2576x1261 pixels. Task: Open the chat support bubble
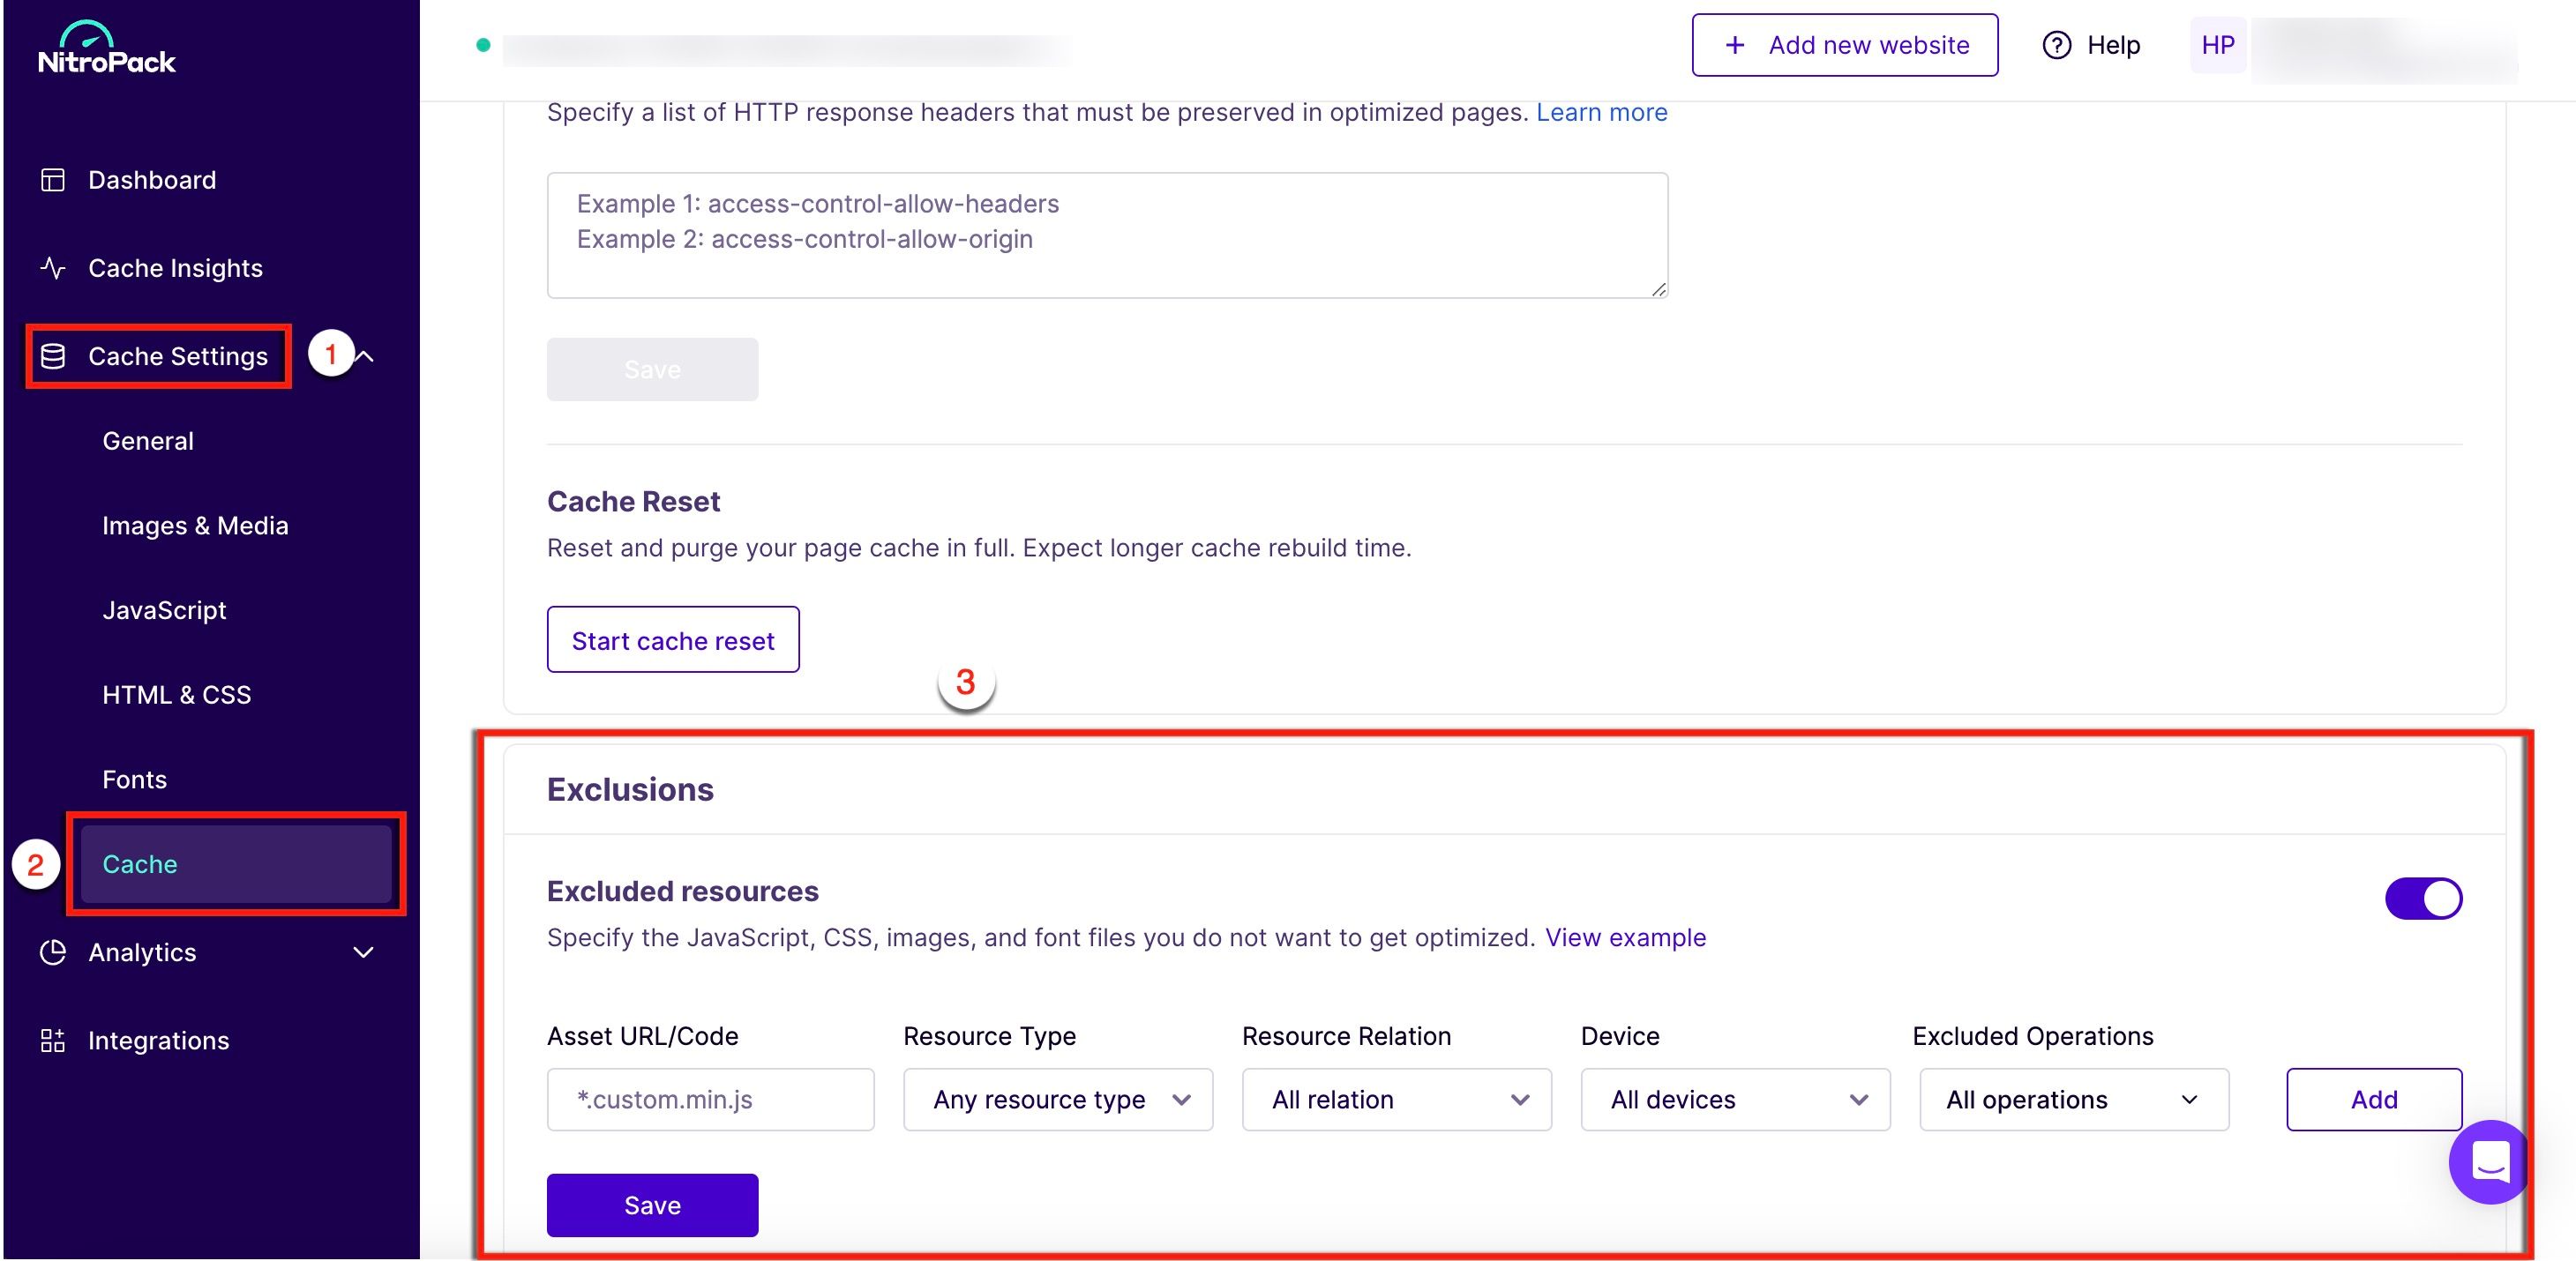[x=2489, y=1162]
